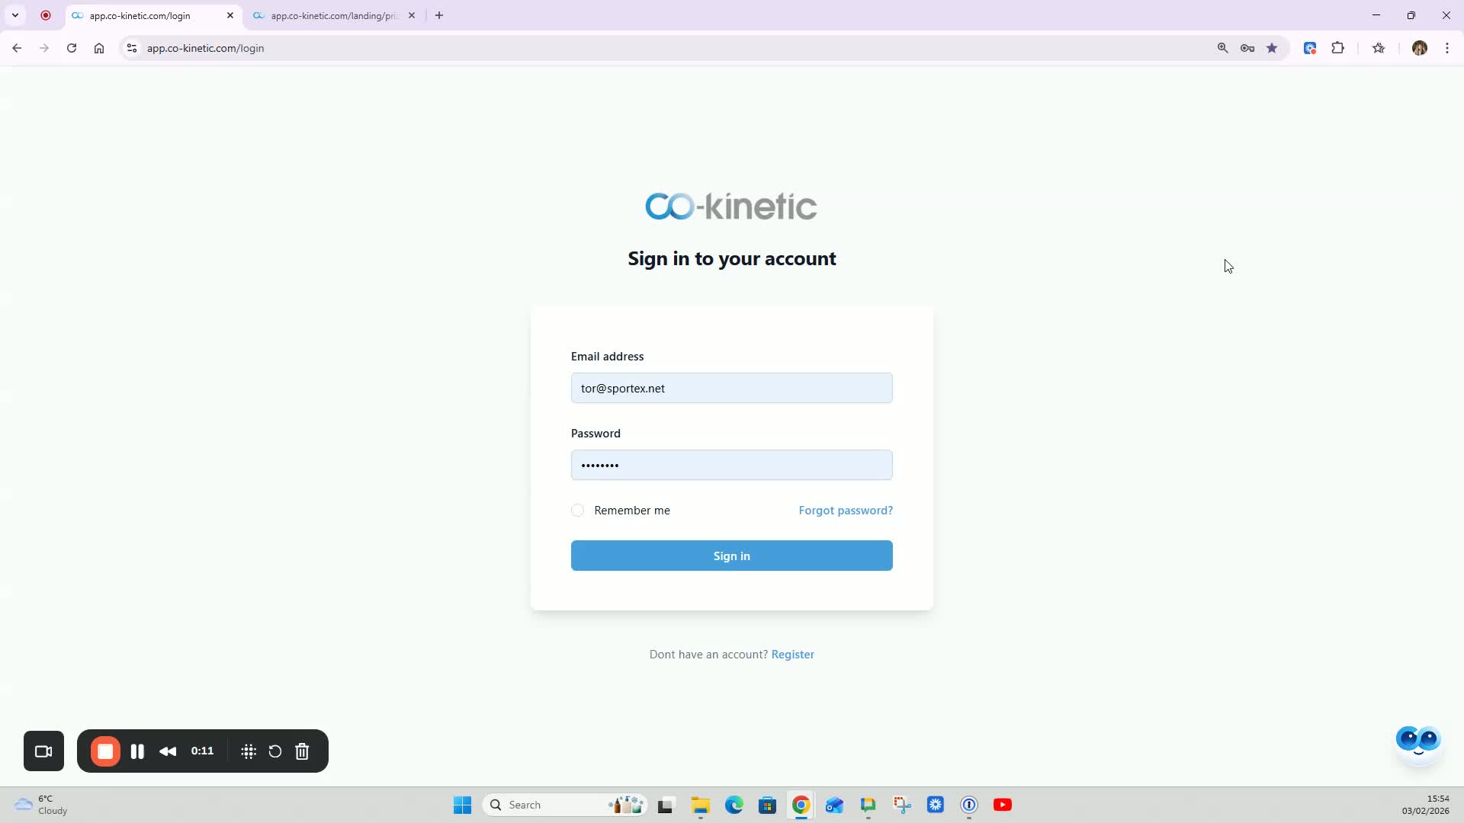Viewport: 1464px width, 823px height.
Task: Toggle the Remember me checkbox
Action: pyautogui.click(x=577, y=511)
